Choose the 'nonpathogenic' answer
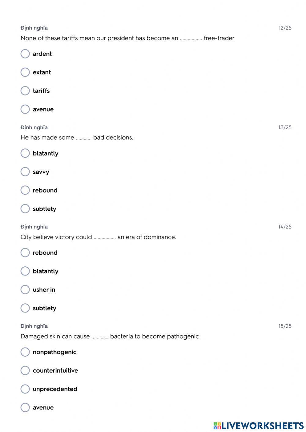The image size is (306, 432). pyautogui.click(x=25, y=352)
